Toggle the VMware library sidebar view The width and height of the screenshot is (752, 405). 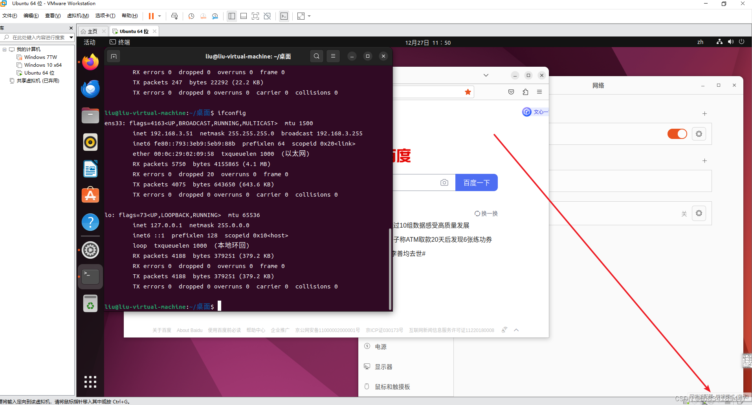pyautogui.click(x=232, y=16)
